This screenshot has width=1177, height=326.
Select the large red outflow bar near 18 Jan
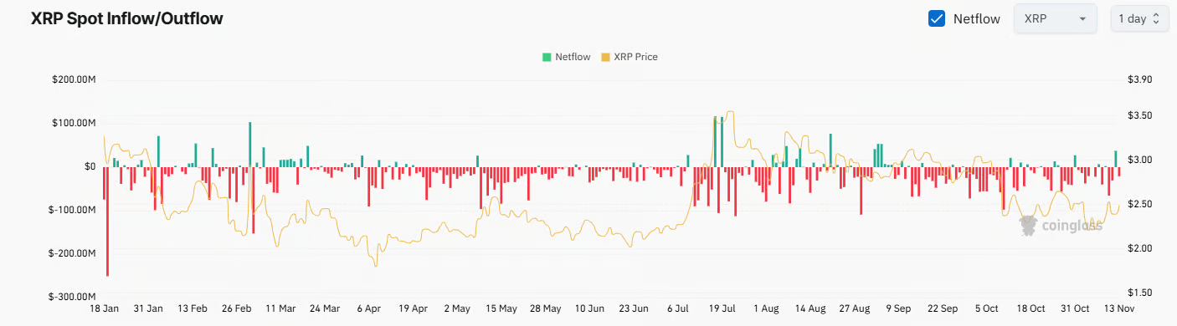(107, 222)
